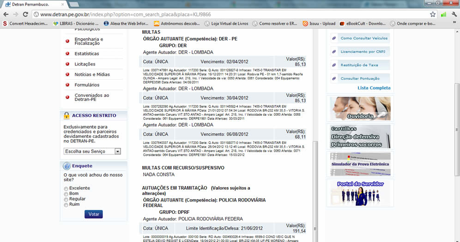Click the browser back arrow
Image resolution: width=460 pixels, height=242 pixels.
click(6, 14)
